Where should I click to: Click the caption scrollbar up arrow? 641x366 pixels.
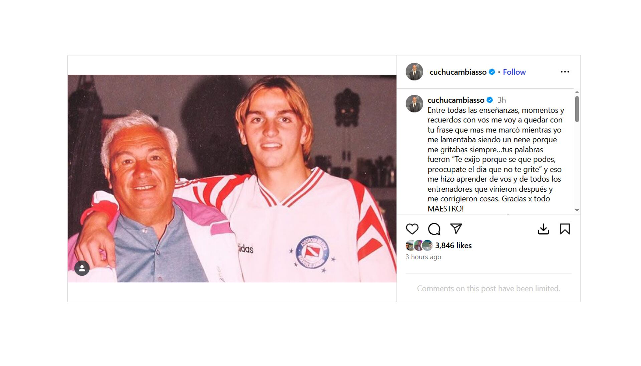(x=577, y=92)
